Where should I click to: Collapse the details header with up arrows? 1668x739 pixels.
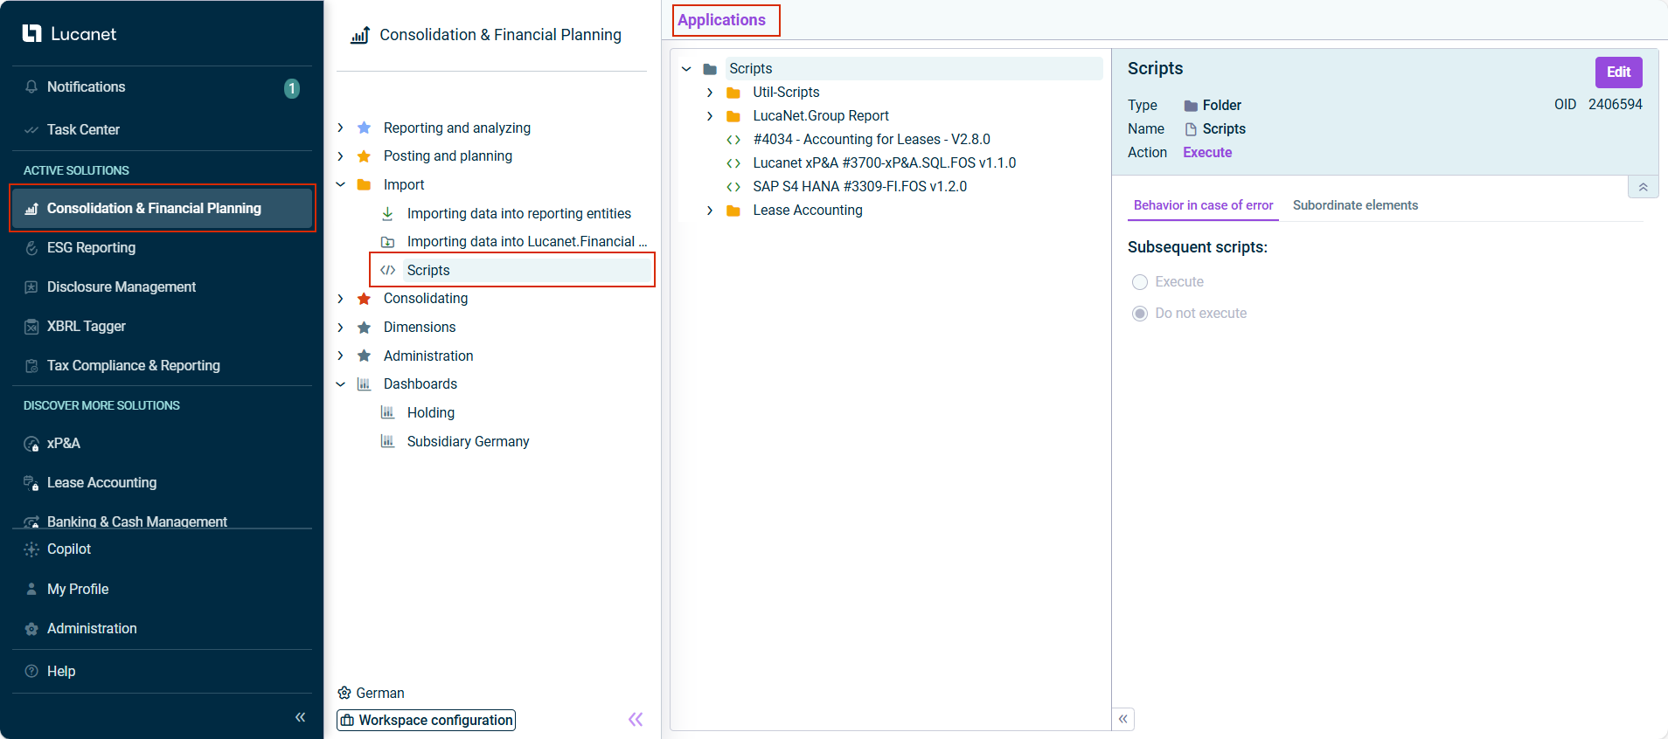(x=1643, y=188)
